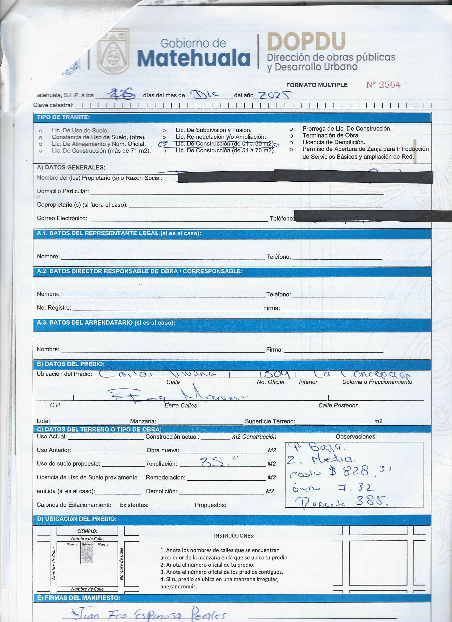Click the Superficie Terreno field
Image resolution: width=452 pixels, height=622 pixels.
pos(334,421)
